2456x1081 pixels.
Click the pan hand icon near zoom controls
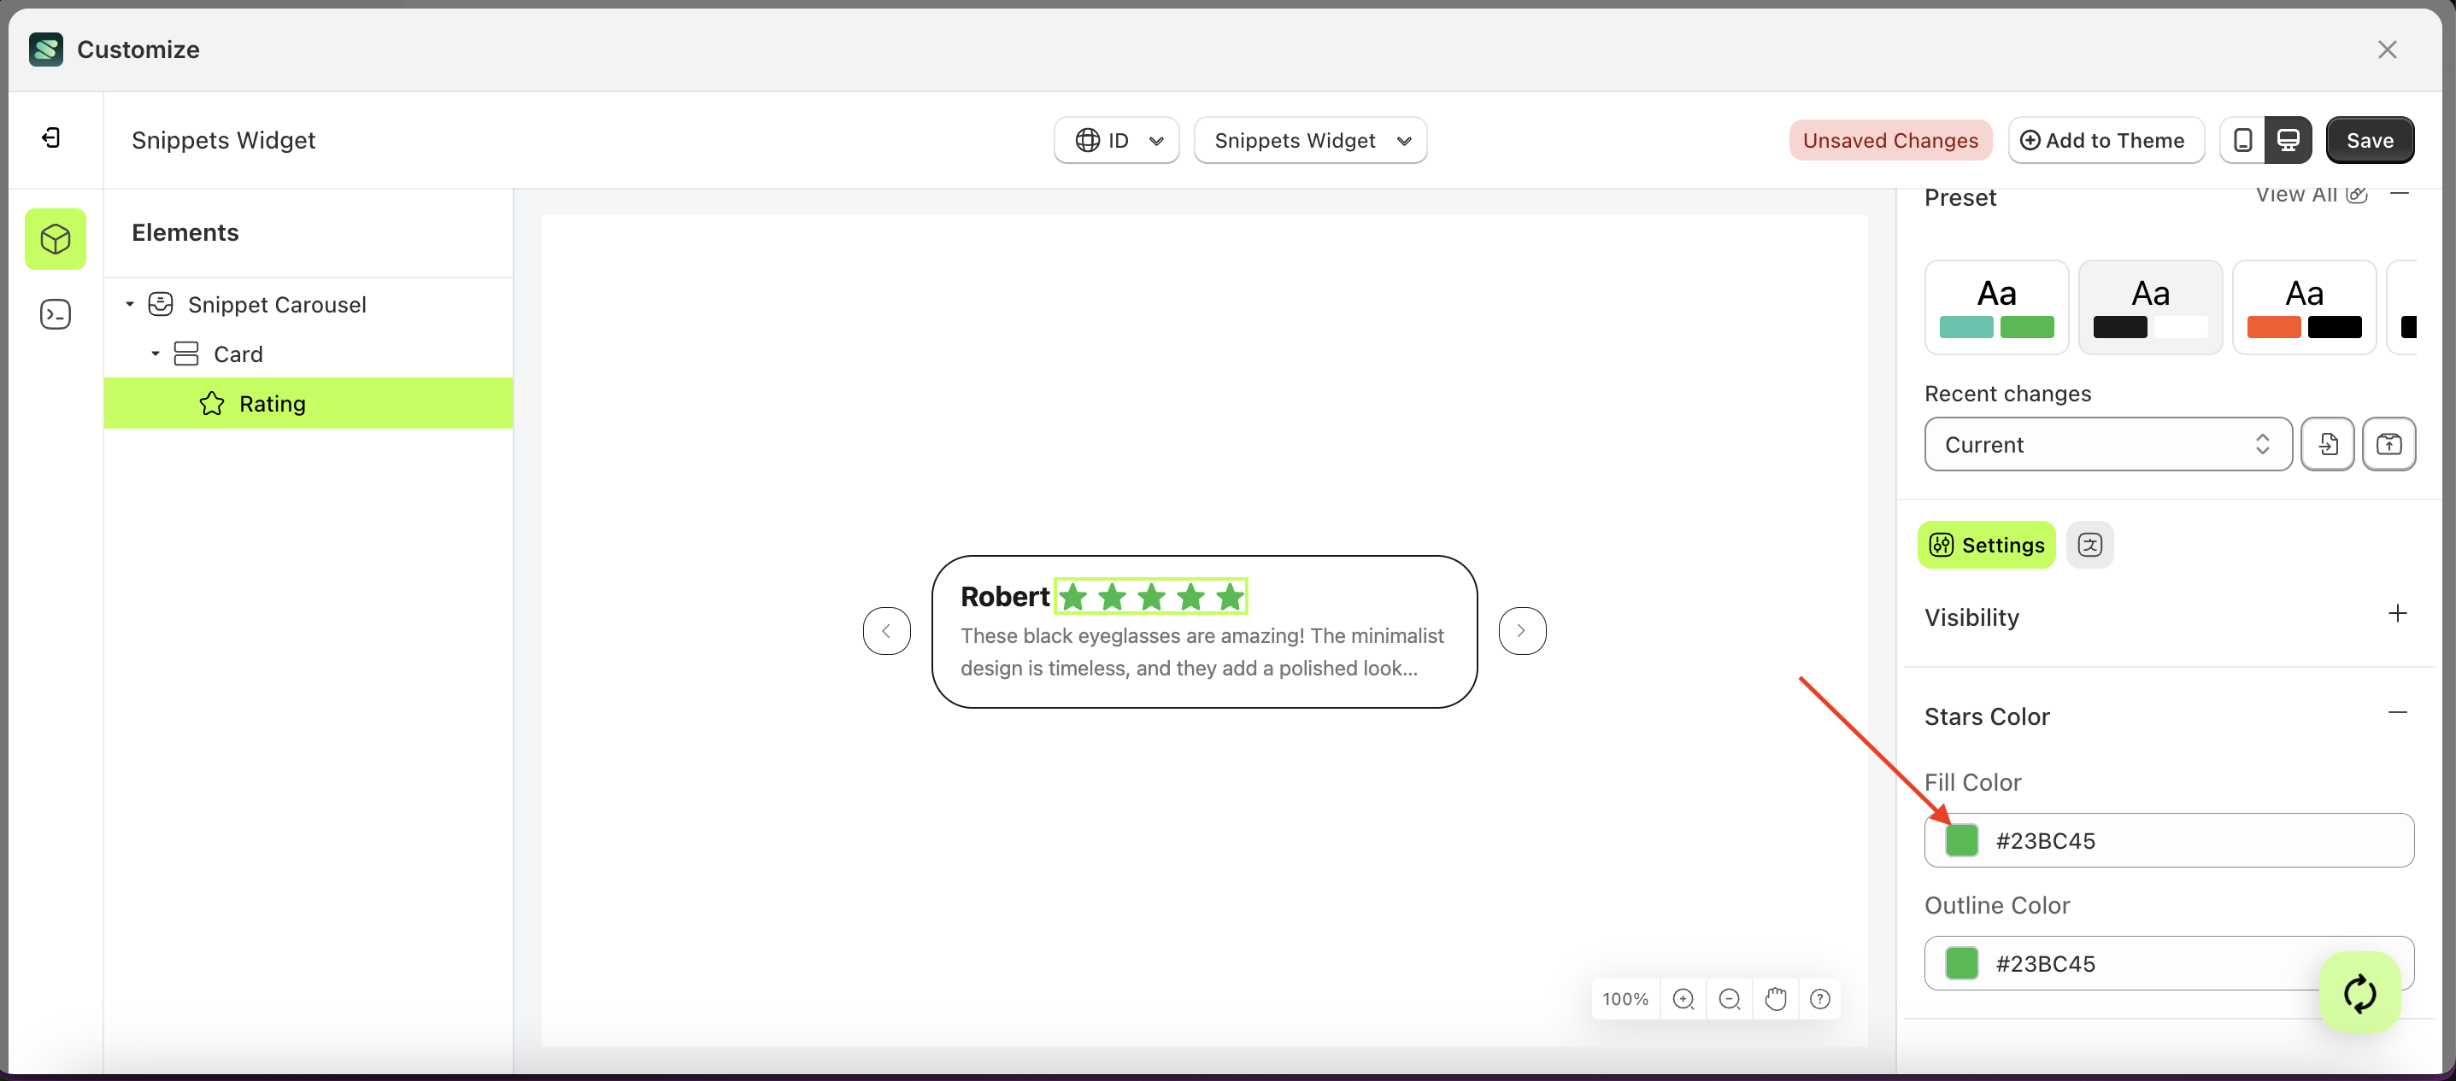(1774, 998)
